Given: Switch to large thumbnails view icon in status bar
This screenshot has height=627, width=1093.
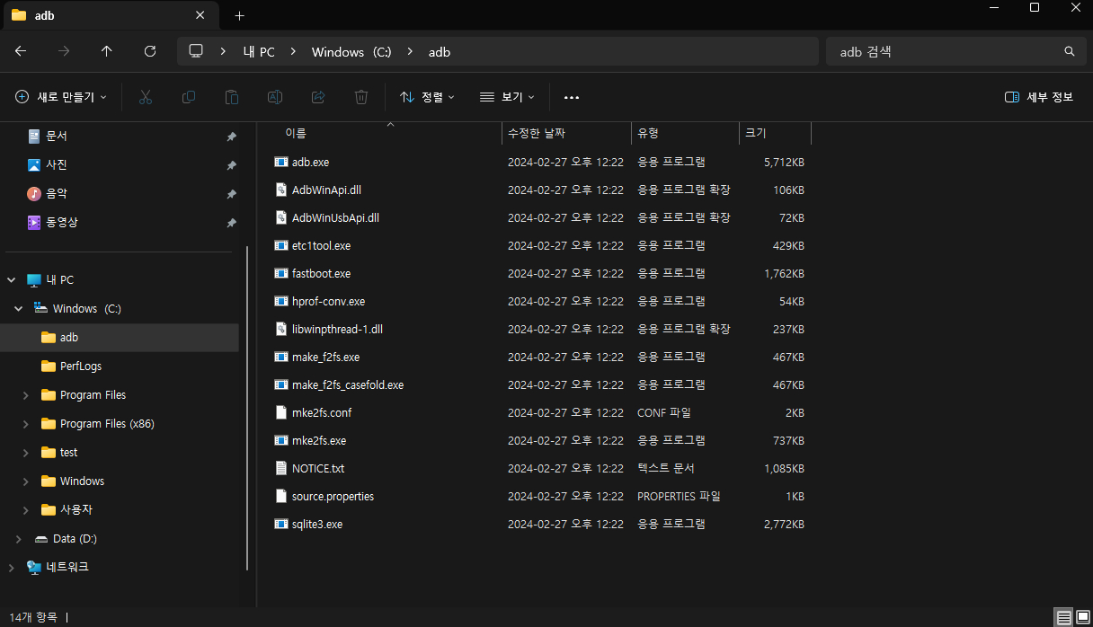Looking at the screenshot, I should pyautogui.click(x=1081, y=617).
